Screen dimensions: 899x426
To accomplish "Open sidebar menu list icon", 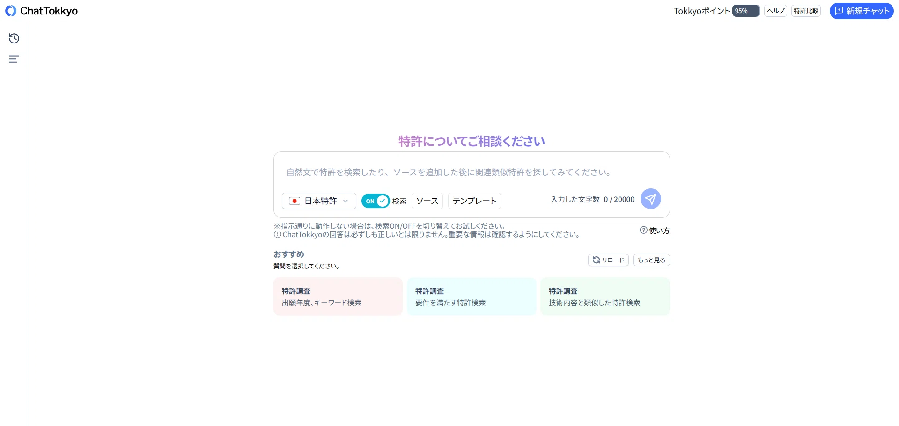I will point(14,59).
